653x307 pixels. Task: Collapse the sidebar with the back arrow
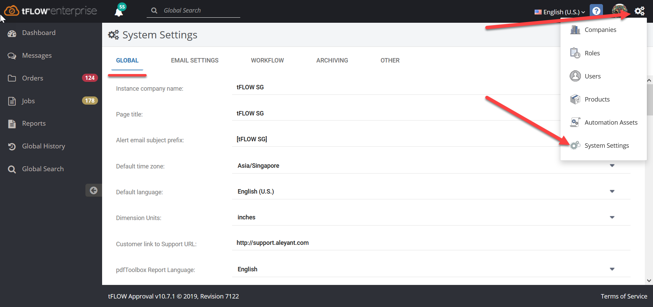[x=94, y=191]
